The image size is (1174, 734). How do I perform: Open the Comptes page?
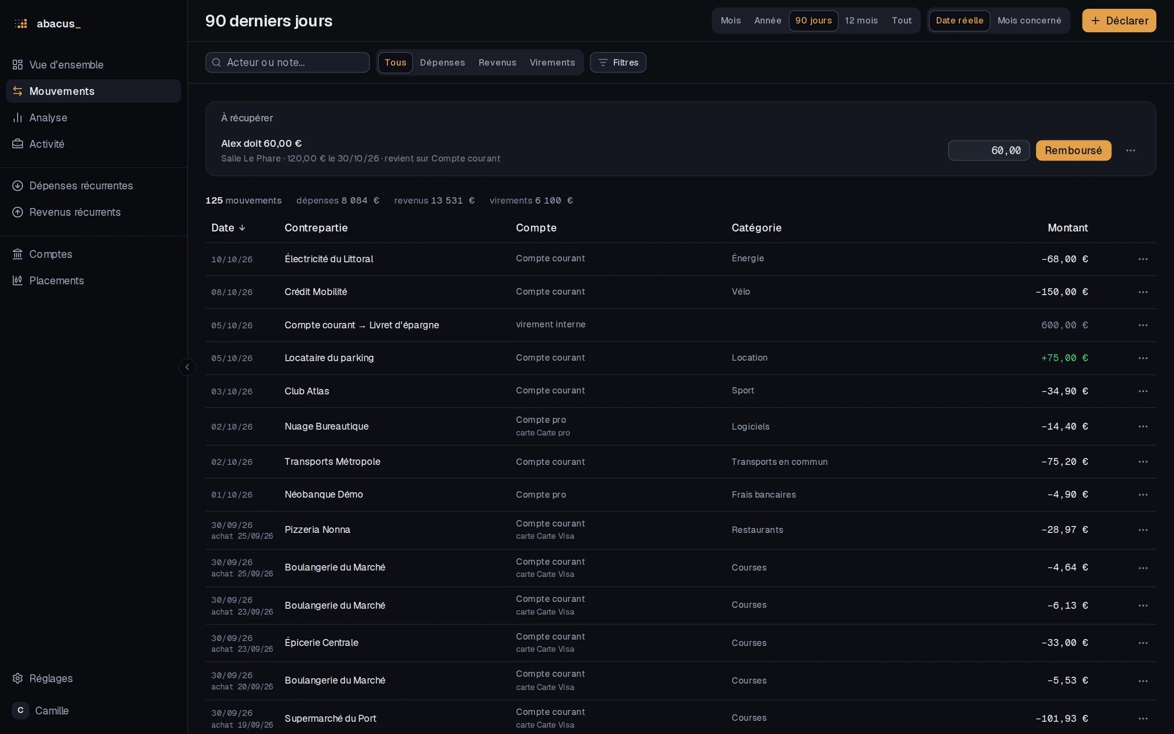pyautogui.click(x=93, y=254)
